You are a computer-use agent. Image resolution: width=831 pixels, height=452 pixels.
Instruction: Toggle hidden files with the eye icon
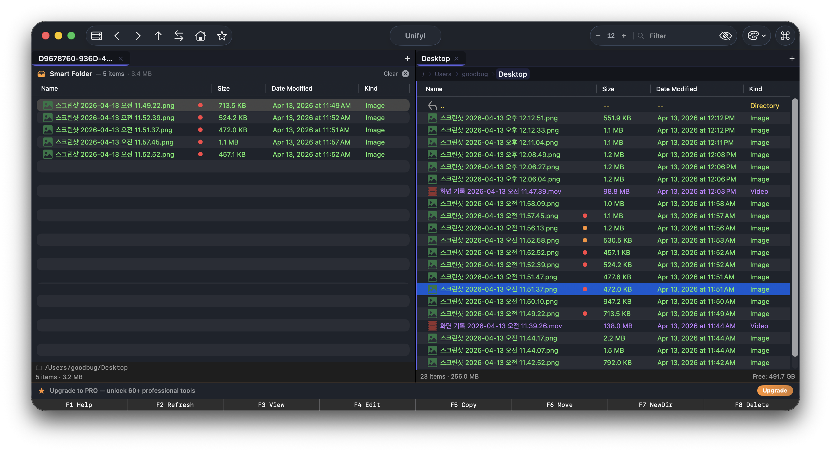726,36
